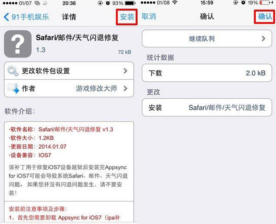Tap the alarm clock icon near 93%
This screenshot has height=224, width=276.
click(x=108, y=3)
